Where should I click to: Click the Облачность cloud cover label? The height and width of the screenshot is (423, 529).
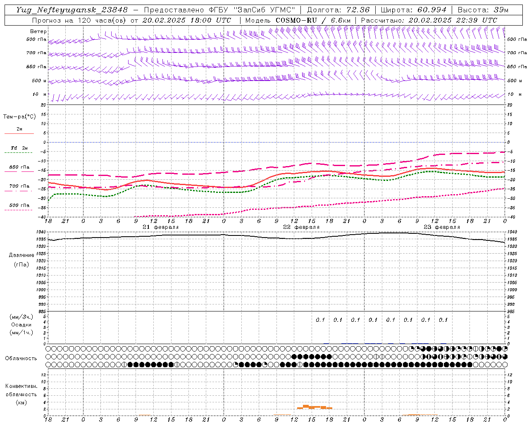[x=21, y=358]
